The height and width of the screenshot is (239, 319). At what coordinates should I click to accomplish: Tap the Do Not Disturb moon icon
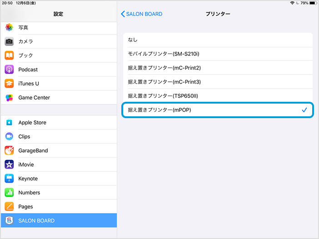pos(298,3)
